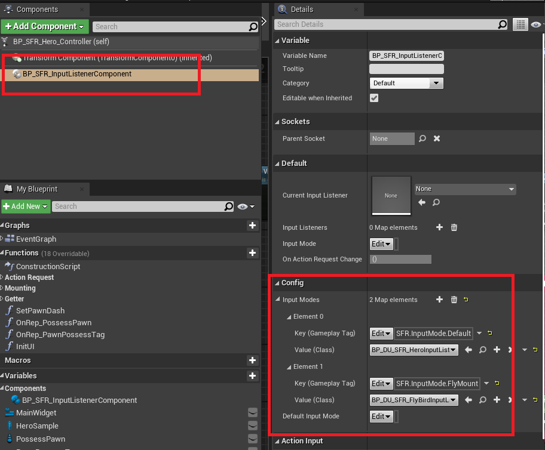Click the plus icon in Macros header
Image resolution: width=545 pixels, height=450 pixels.
click(252, 360)
